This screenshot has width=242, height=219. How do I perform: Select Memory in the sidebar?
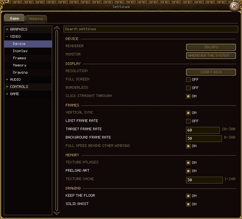coord(28,65)
